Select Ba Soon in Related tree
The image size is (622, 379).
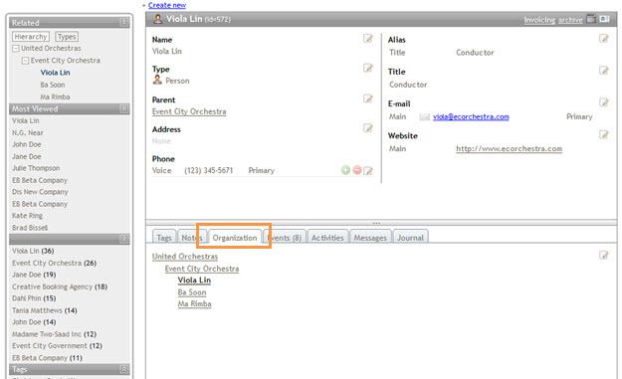click(x=53, y=85)
